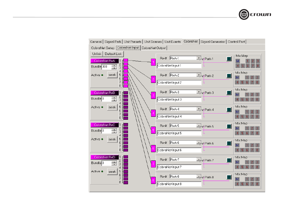
Task: Click seek button for CobraNet RxD
Action: 112,172
